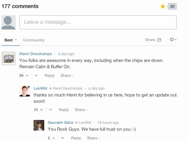Downvote LeoWid's reply
189x142 pixels.
pos(51,110)
